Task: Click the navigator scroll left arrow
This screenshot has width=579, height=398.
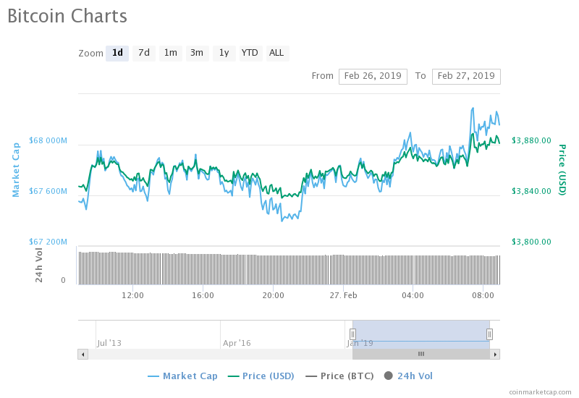Action: [83, 355]
